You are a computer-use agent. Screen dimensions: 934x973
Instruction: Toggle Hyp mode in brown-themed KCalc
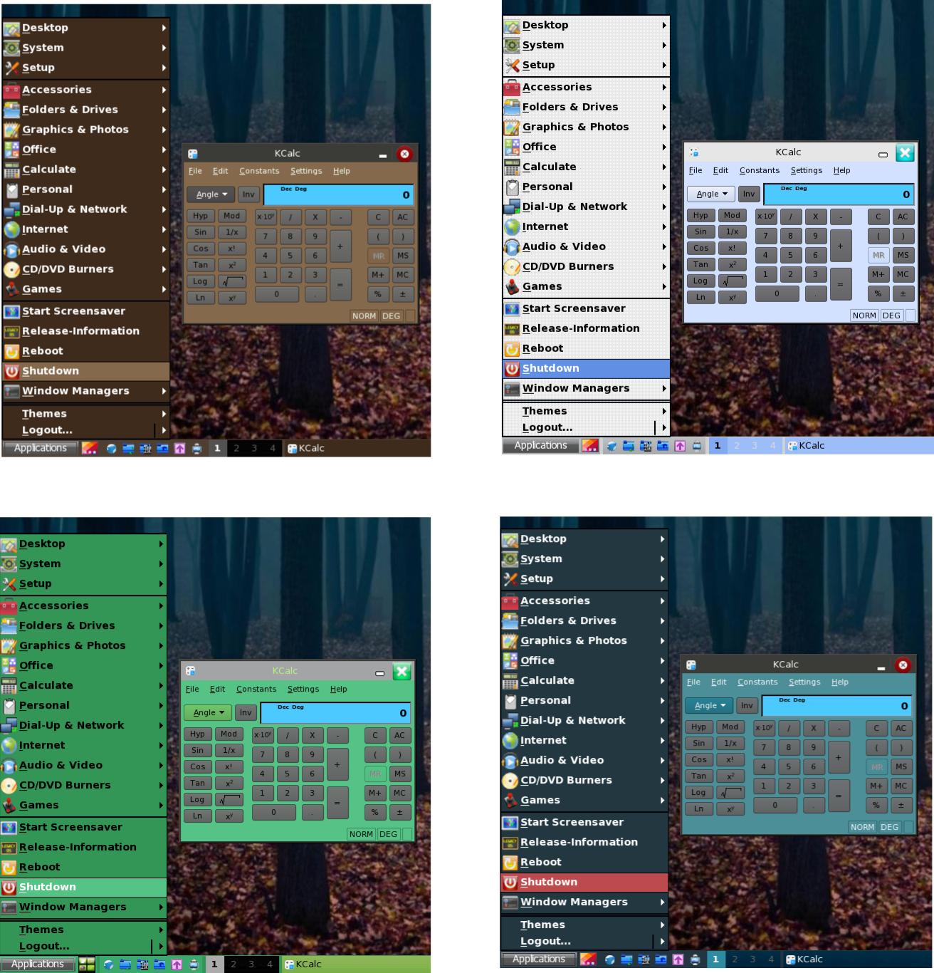tap(201, 216)
